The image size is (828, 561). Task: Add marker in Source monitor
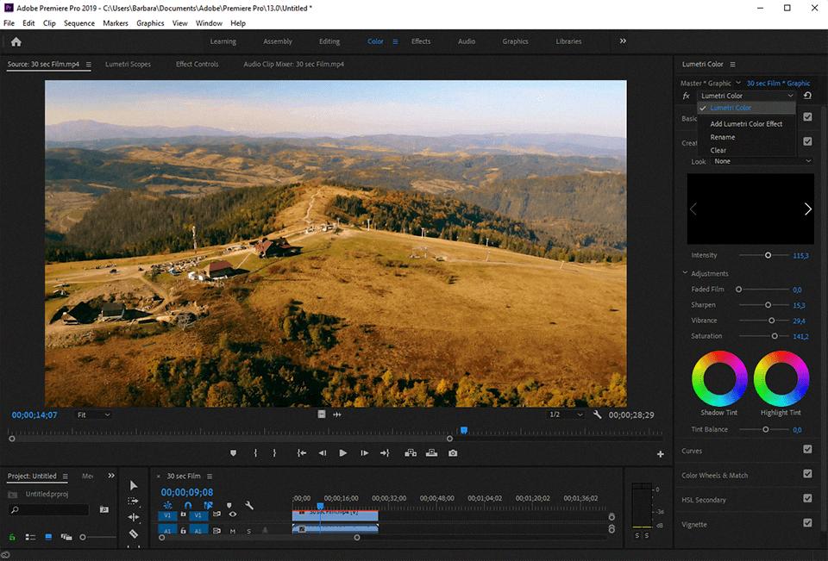pyautogui.click(x=234, y=452)
